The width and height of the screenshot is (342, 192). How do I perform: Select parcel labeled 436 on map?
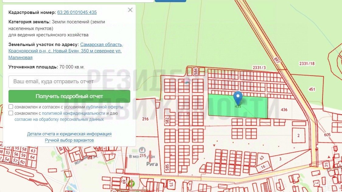coord(284,110)
